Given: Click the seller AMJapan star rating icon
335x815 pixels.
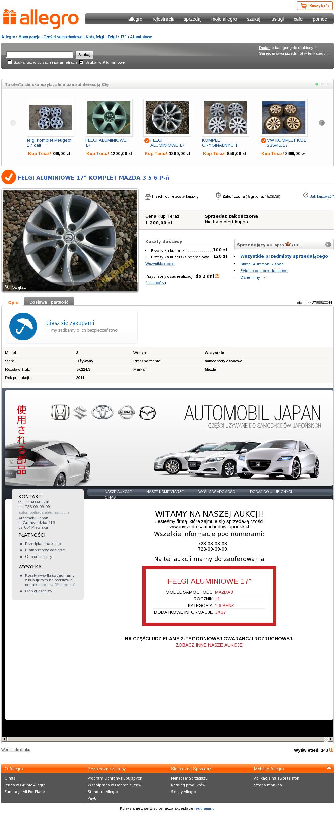Looking at the screenshot, I should point(288,244).
